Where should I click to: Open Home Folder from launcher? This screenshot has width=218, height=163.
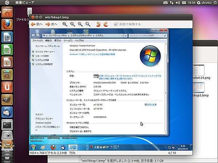click(7, 12)
